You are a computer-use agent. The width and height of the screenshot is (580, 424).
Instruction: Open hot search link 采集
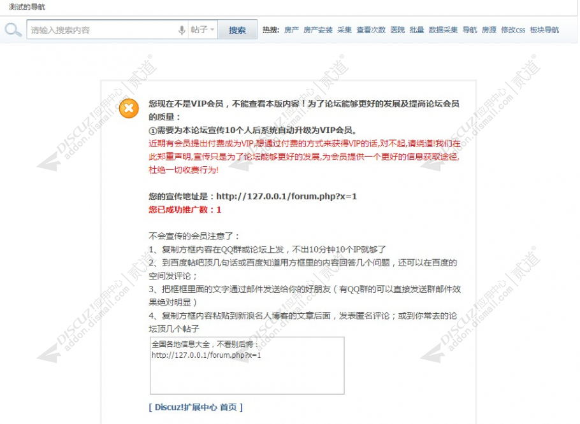point(344,30)
